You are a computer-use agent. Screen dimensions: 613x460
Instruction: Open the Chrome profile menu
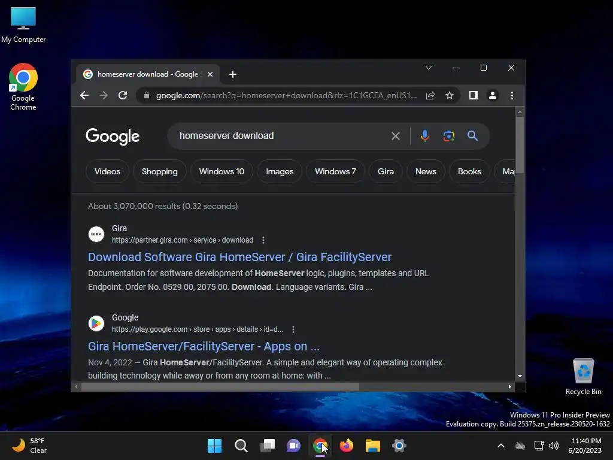tap(493, 95)
